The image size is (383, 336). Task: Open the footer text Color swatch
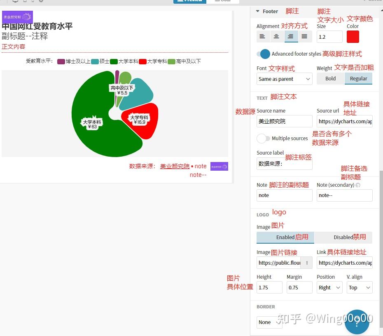tap(353, 37)
